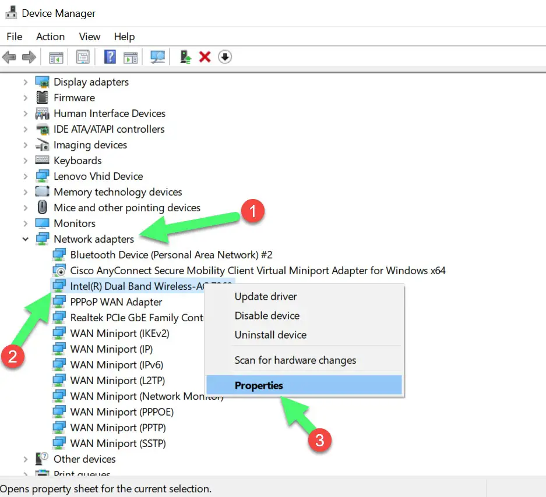
Task: Click the Imaging devices camera icon
Action: (x=43, y=145)
